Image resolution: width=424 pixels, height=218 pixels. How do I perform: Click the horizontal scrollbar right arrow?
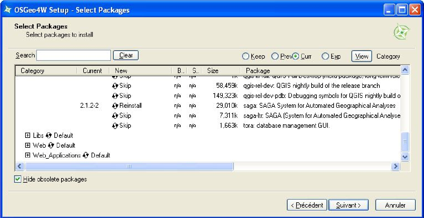tap(395, 166)
